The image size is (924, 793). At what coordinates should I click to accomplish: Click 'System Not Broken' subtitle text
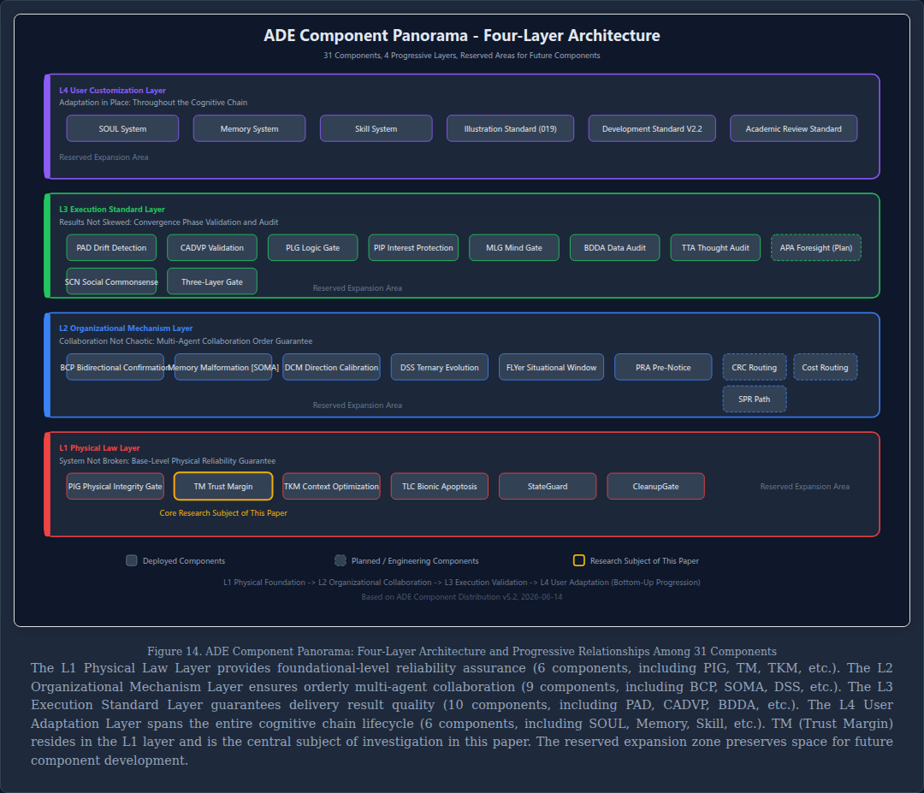point(168,461)
